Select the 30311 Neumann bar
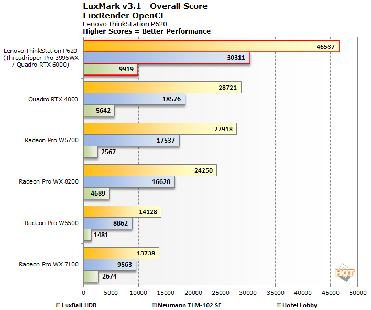The width and height of the screenshot is (371, 310). pyautogui.click(x=167, y=58)
